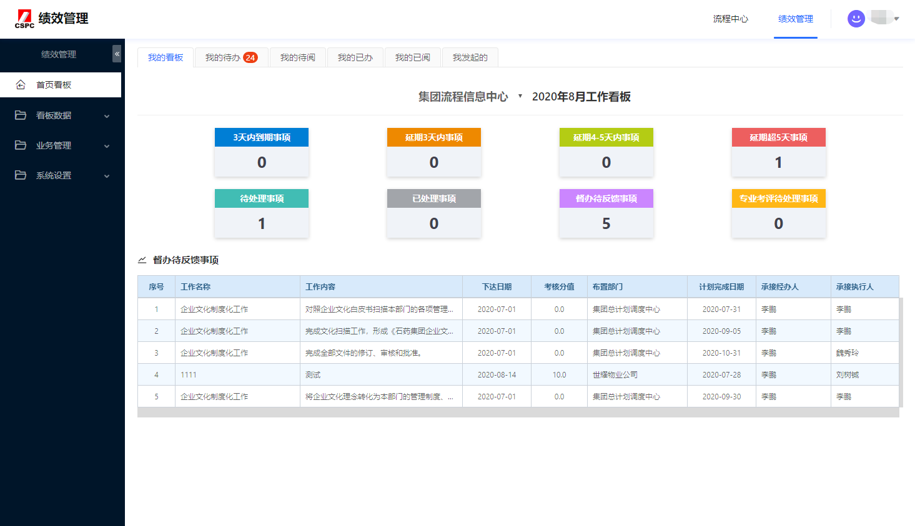
Task: Open the 待处理事项 card
Action: [x=262, y=213]
